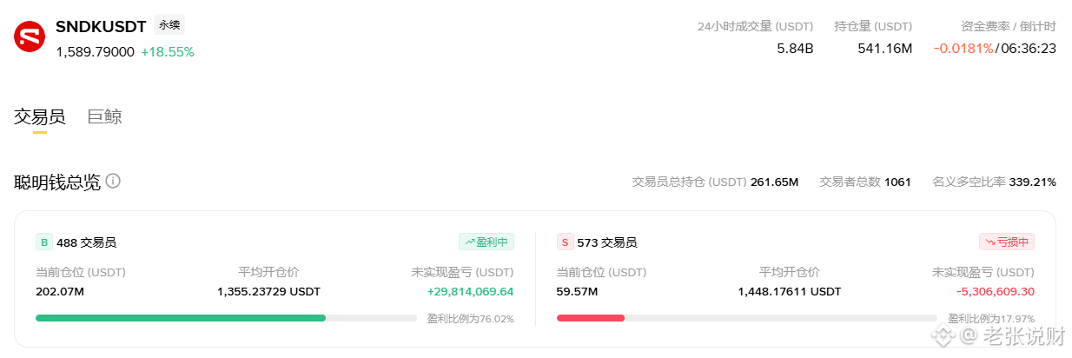Click the green B long-traders badge icon
1072x358 pixels.
44,242
